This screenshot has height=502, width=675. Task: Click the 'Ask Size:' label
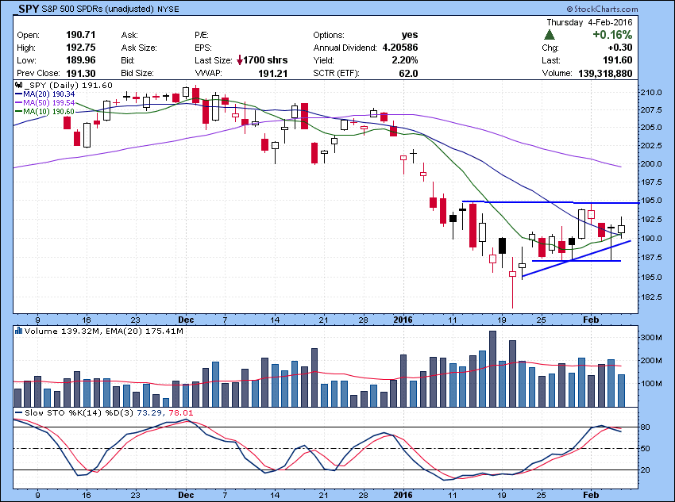tap(139, 48)
